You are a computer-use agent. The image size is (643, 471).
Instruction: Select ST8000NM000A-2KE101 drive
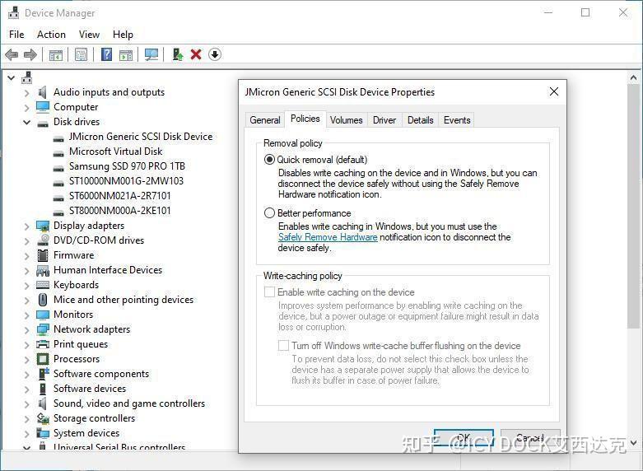(119, 211)
